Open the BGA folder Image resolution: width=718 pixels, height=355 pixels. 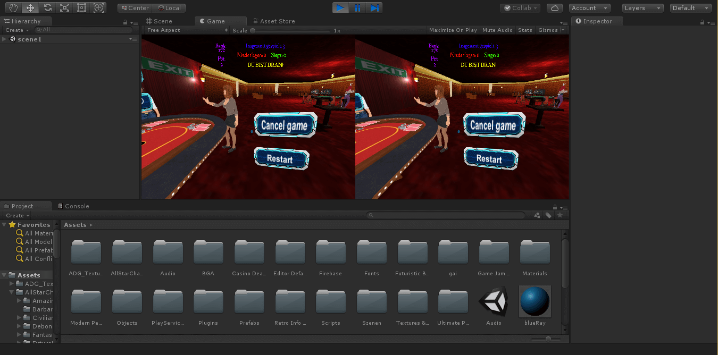coord(208,257)
